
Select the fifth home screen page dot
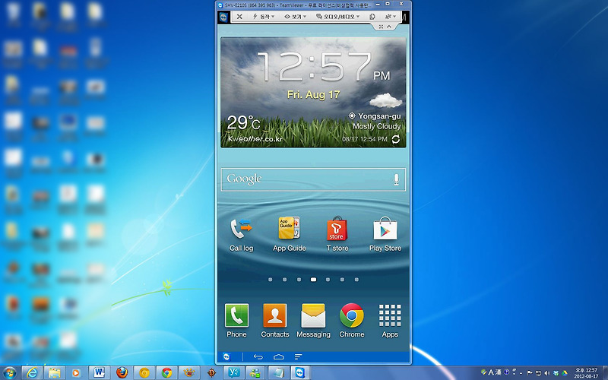(328, 279)
